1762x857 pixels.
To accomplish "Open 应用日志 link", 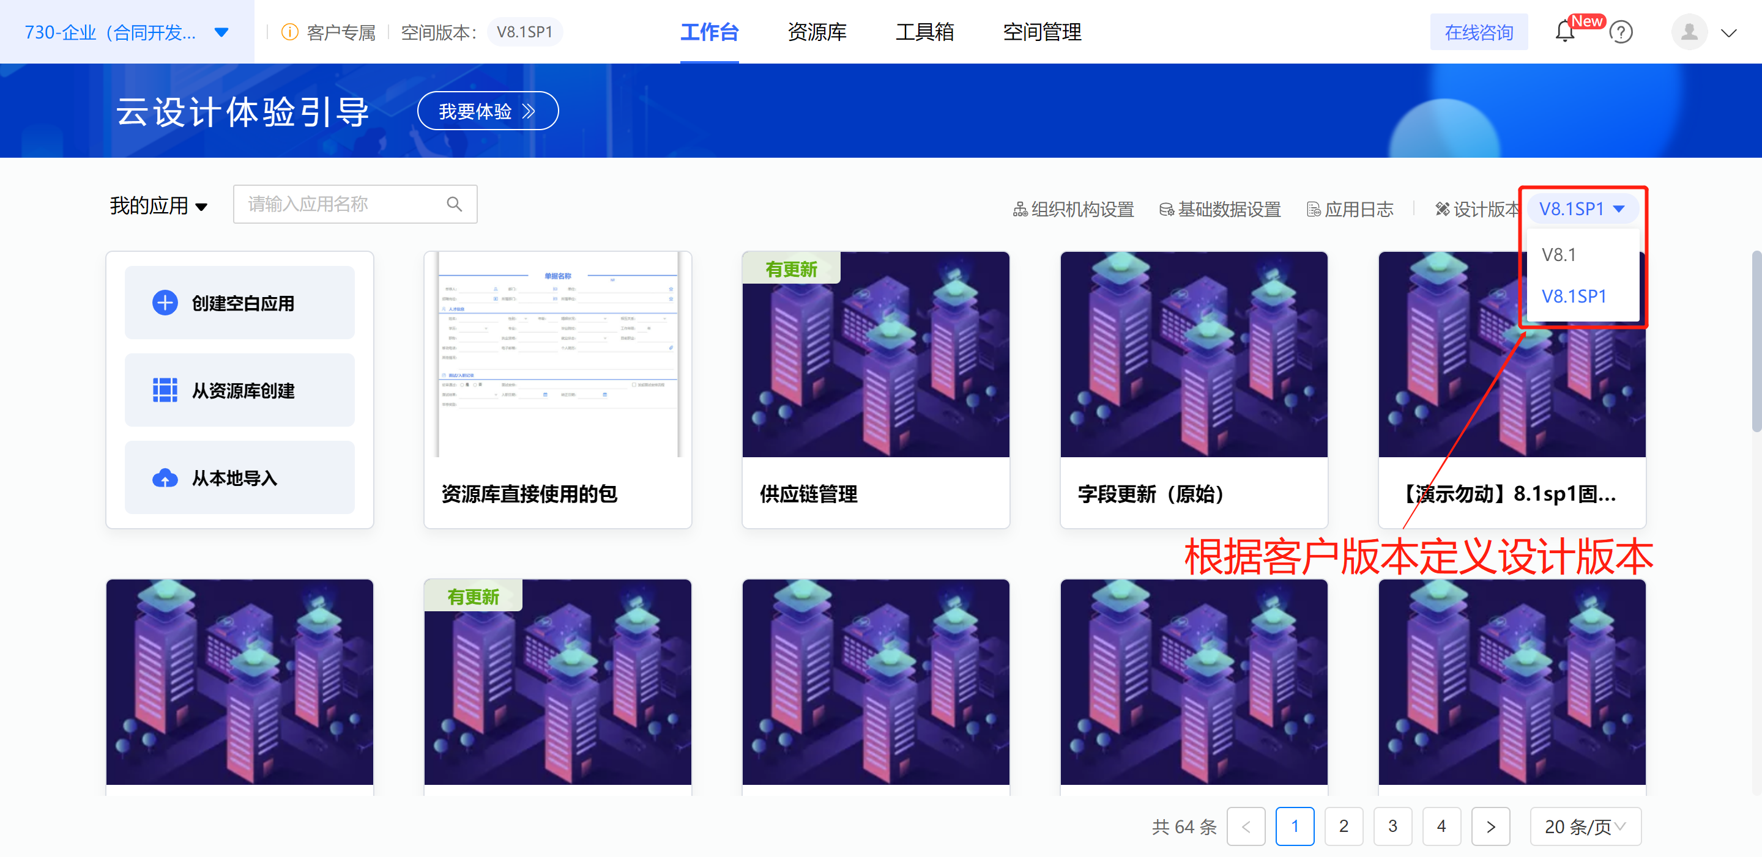I will pos(1349,209).
